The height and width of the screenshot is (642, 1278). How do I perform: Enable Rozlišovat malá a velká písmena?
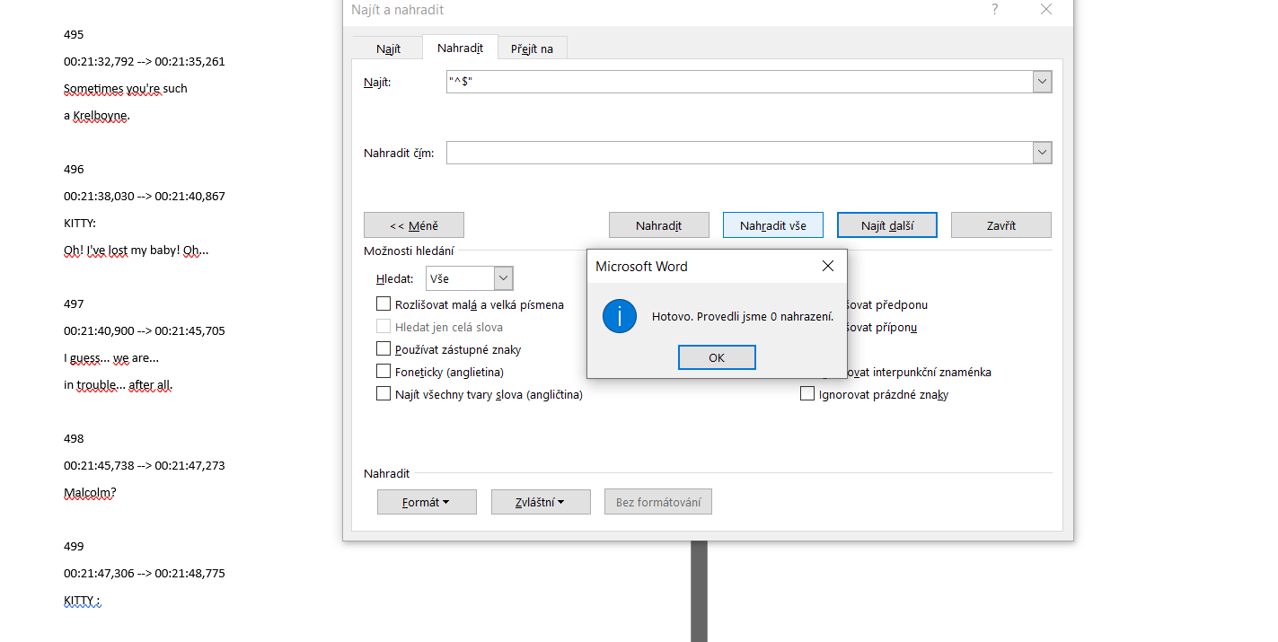point(383,304)
